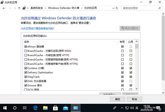The width and height of the screenshot is (165, 112).
Task: Toggle Cortana 公用 network checkbox
Action: point(131,68)
